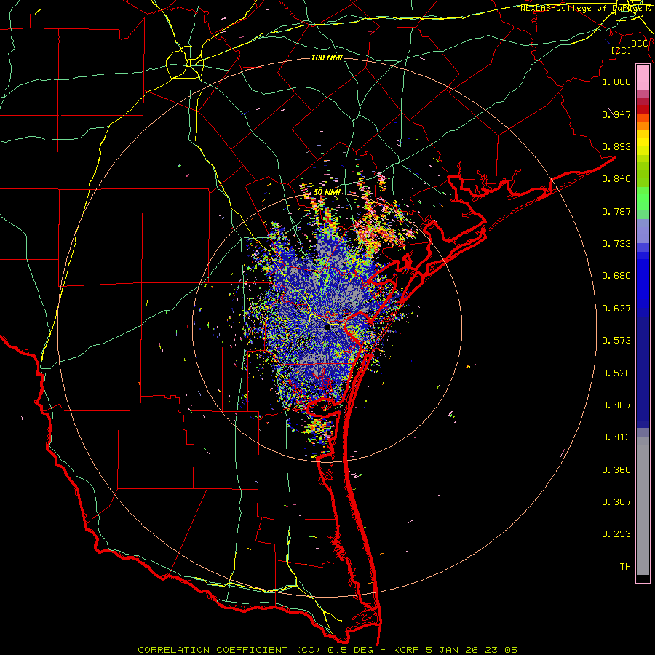The image size is (655, 655).
Task: Click the 0.787 color scale label
Action: pos(616,211)
